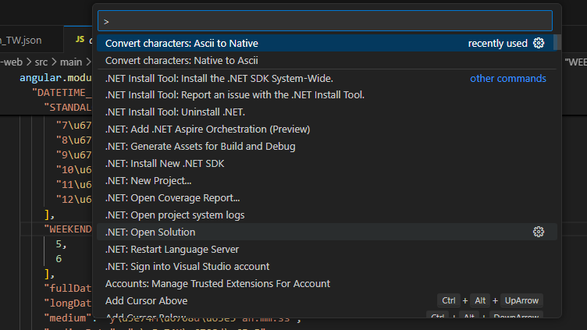Click the command list scrollbar thumb
Image resolution: width=587 pixels, height=330 pixels.
click(557, 42)
